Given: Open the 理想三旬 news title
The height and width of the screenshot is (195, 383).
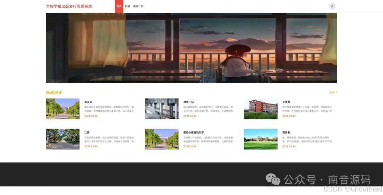Looking at the screenshot, I should (x=188, y=102).
